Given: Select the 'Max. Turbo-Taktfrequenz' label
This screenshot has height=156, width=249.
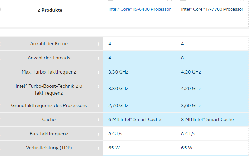Looking at the screenshot, I should pos(49,72).
